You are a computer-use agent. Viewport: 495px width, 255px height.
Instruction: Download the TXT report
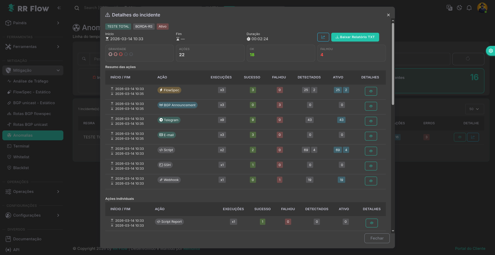[x=355, y=37]
